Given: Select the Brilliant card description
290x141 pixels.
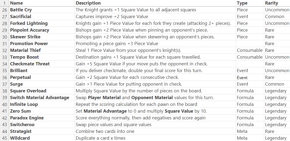Looking at the screenshot, I should click(139, 70).
